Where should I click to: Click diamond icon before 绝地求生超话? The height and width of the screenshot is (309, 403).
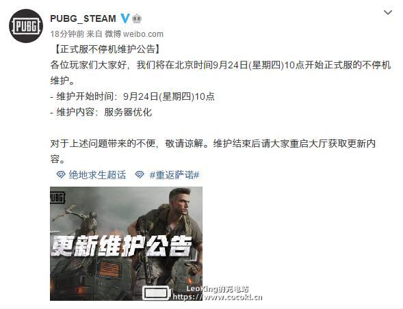pos(61,175)
